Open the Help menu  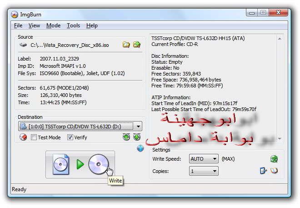[x=92, y=25]
